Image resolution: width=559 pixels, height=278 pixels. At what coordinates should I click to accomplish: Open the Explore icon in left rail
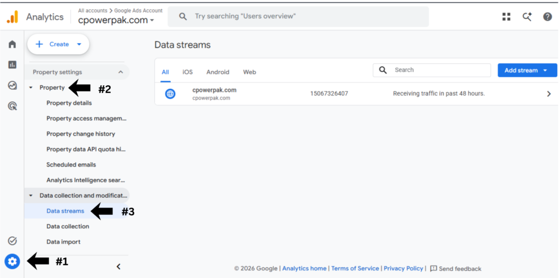[x=12, y=85]
